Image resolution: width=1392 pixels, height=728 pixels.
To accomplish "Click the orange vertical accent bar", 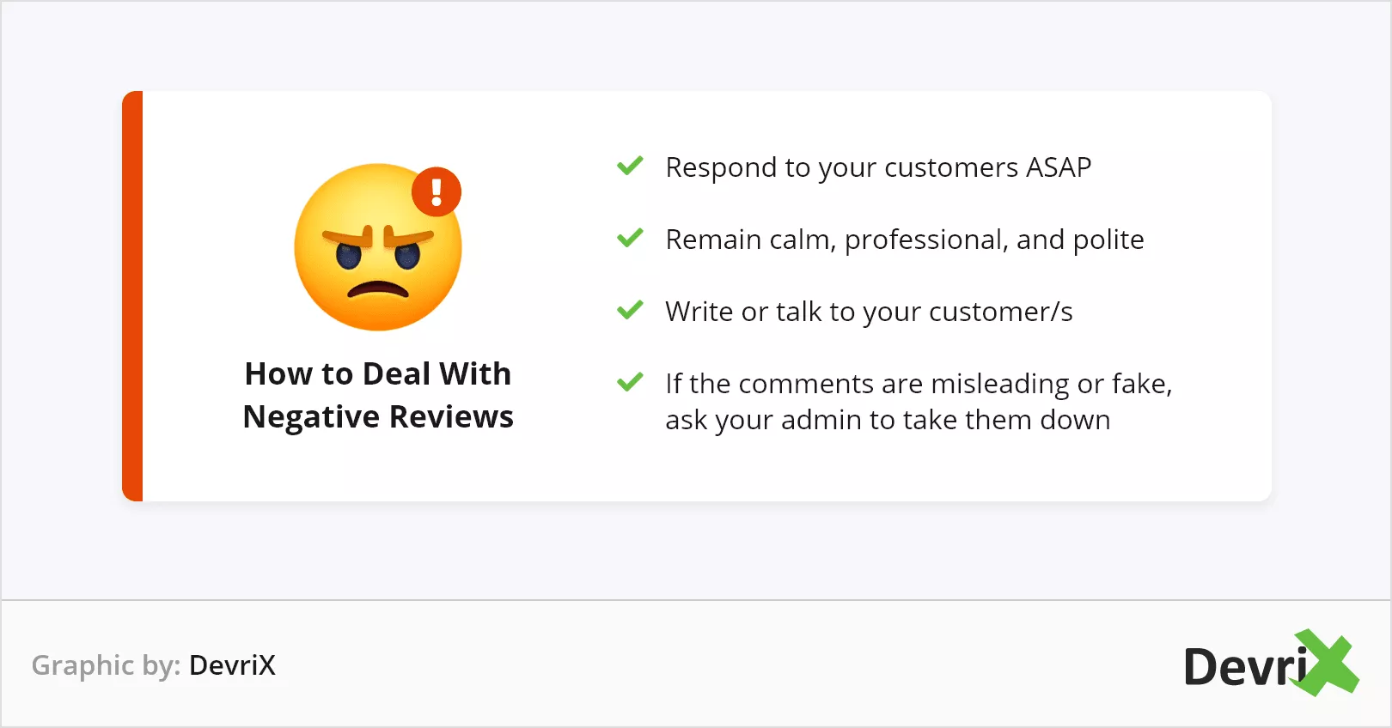I will (132, 296).
